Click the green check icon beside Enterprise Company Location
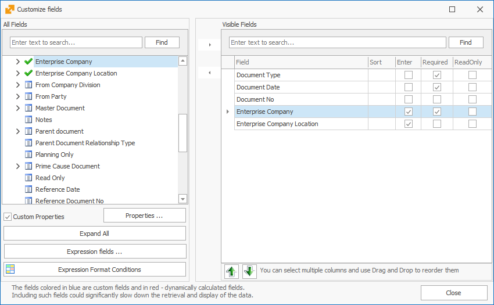This screenshot has width=494, height=305. coord(28,73)
